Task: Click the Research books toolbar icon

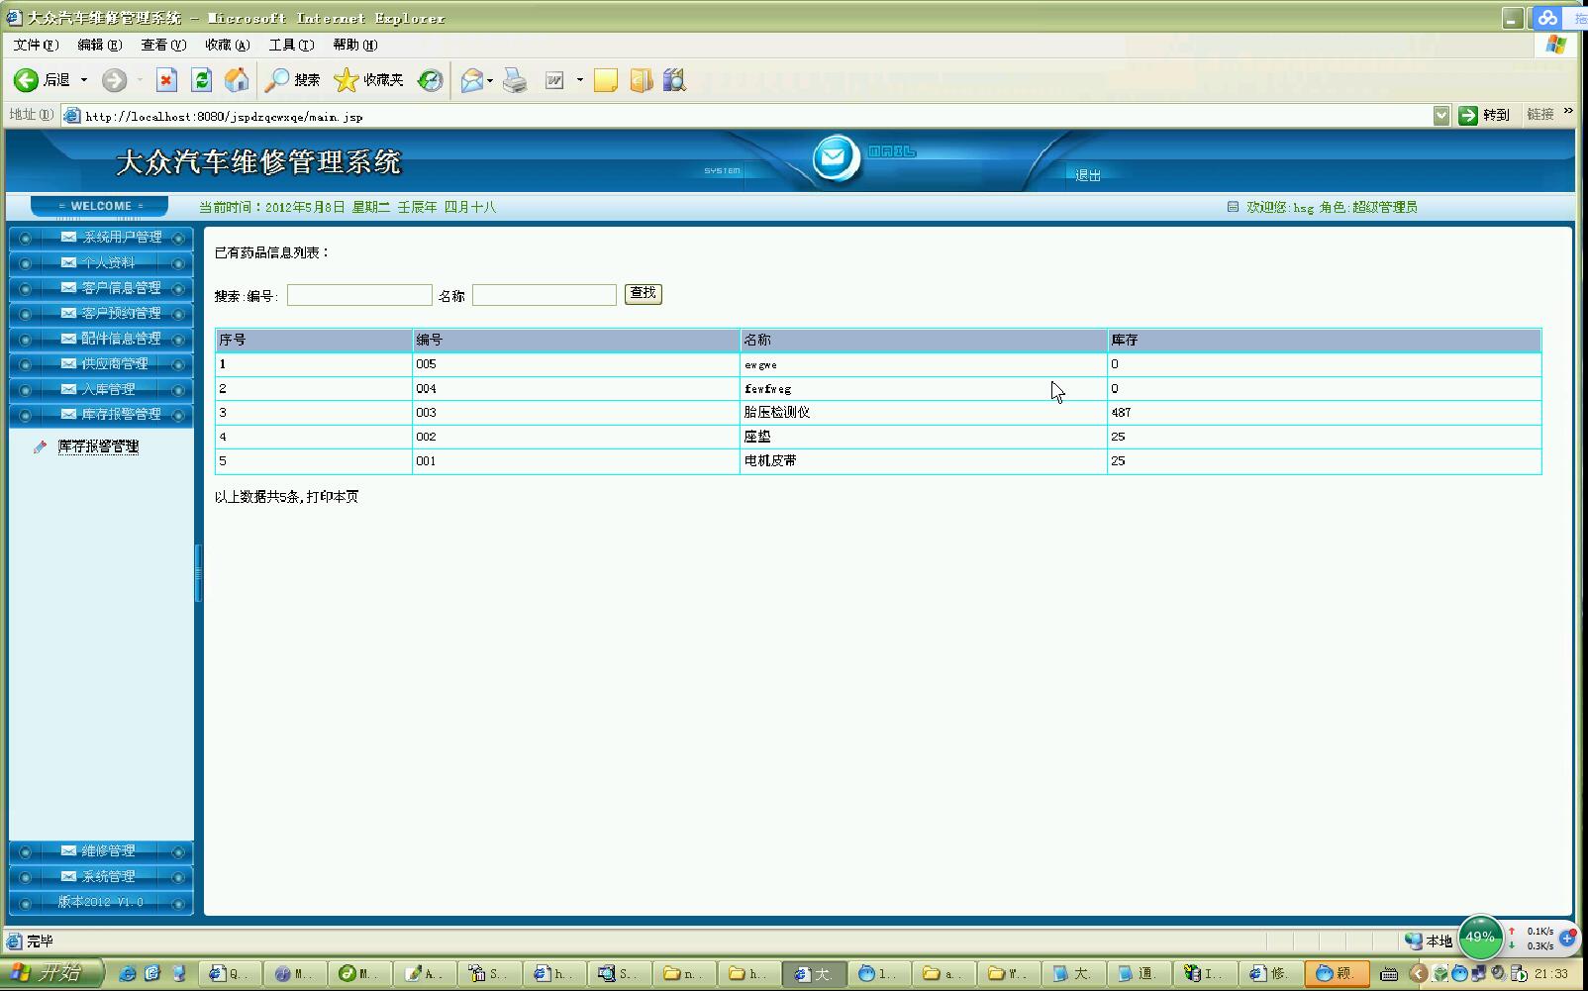Action: pyautogui.click(x=674, y=80)
